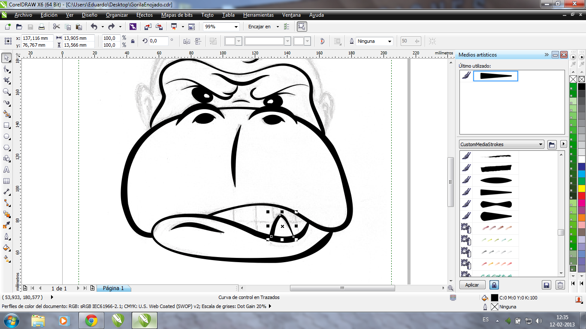Open the Efectos menu

click(x=144, y=15)
